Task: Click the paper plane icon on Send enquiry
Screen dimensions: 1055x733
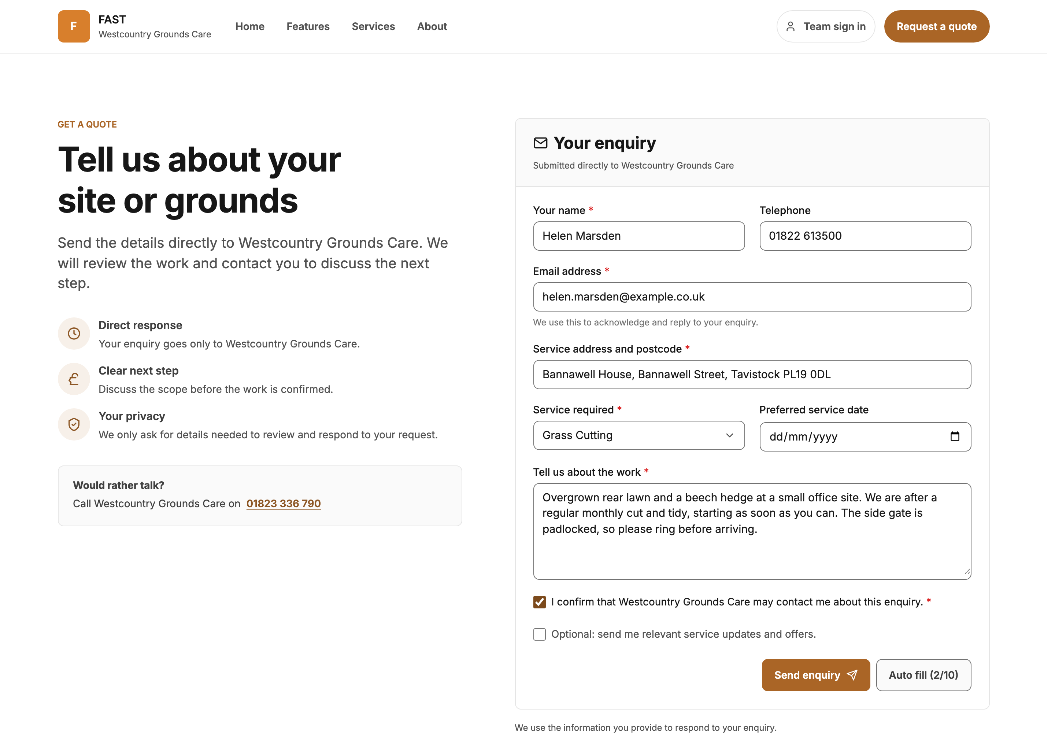Action: click(x=852, y=675)
